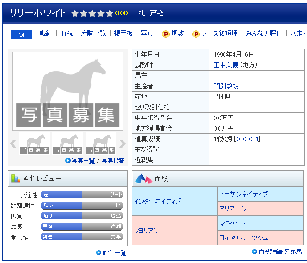Open ノーザンネイティヴ pedigree link
The image size is (307, 263).
pyautogui.click(x=244, y=194)
